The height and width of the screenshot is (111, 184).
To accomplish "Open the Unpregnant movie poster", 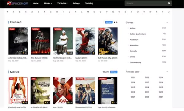I will (85, 91).
